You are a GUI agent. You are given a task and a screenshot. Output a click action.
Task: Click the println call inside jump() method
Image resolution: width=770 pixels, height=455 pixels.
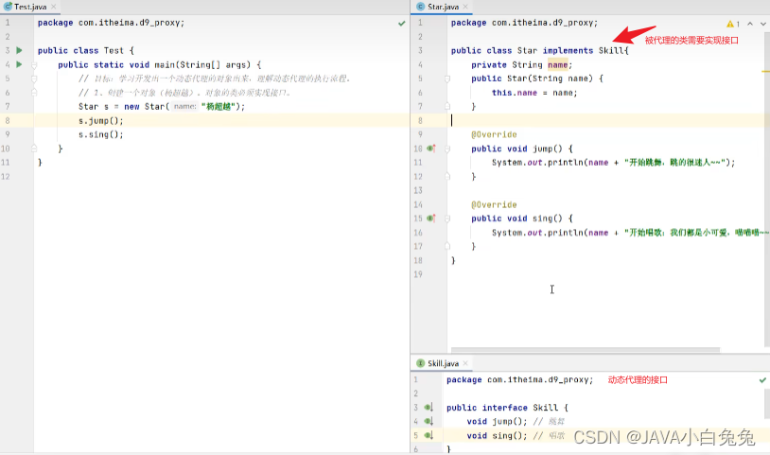[613, 163]
